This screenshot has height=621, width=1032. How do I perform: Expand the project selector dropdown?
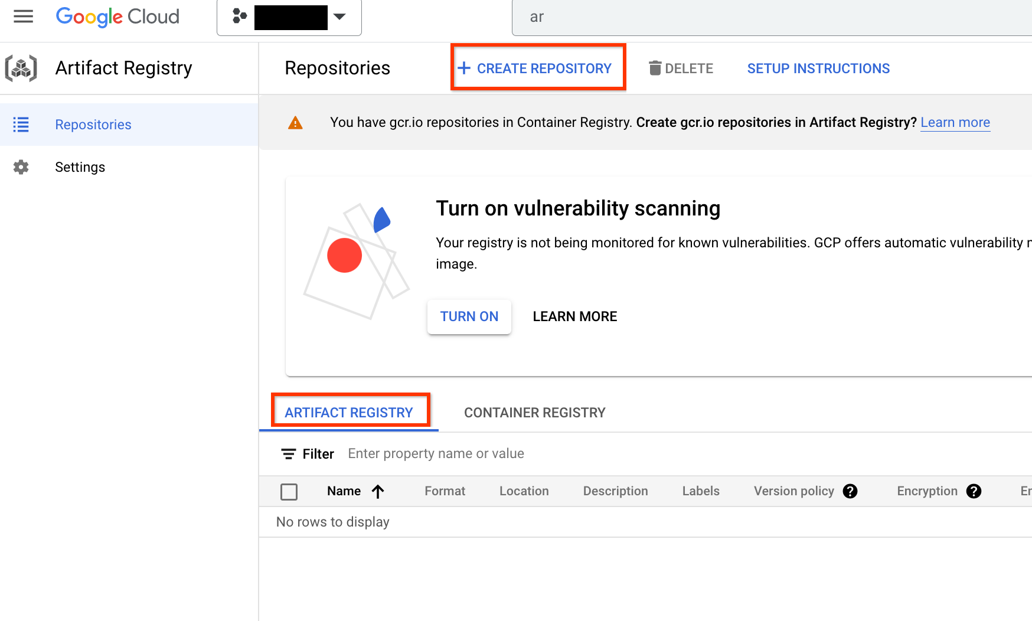(x=339, y=17)
